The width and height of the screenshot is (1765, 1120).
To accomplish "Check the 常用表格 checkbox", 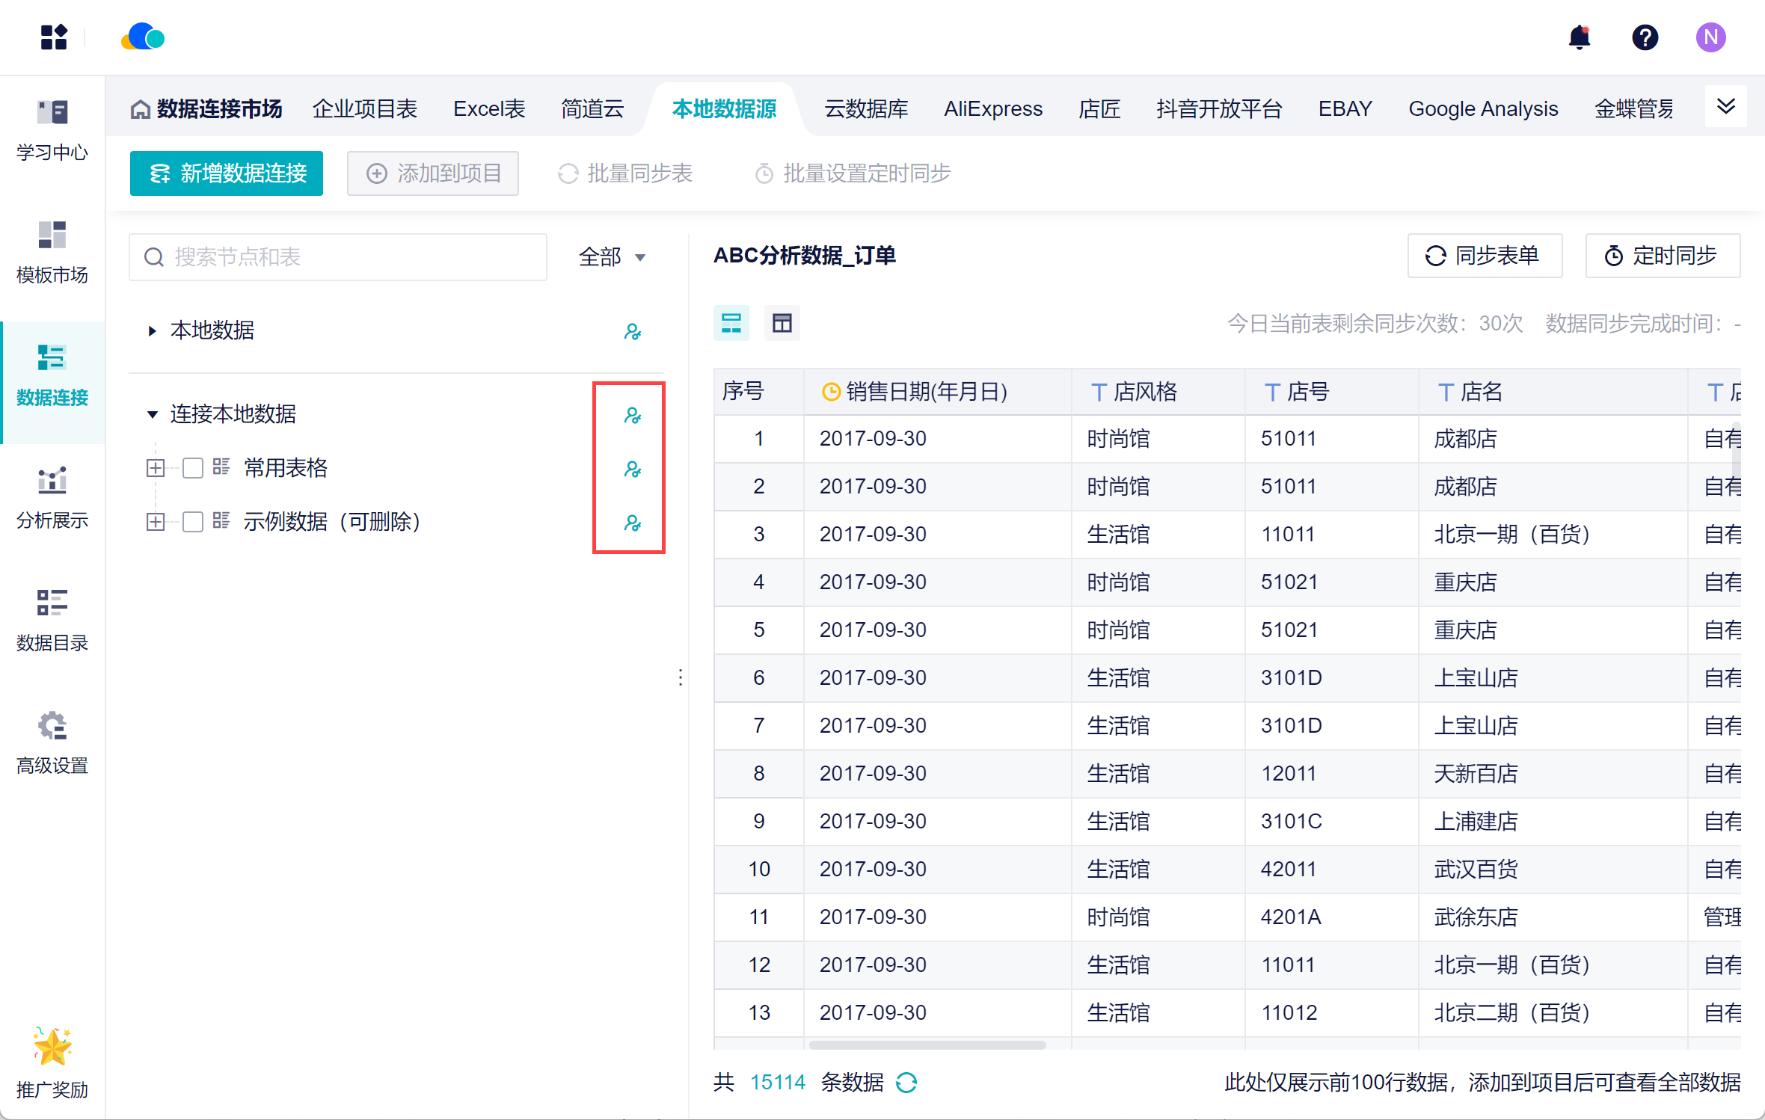I will coord(193,468).
